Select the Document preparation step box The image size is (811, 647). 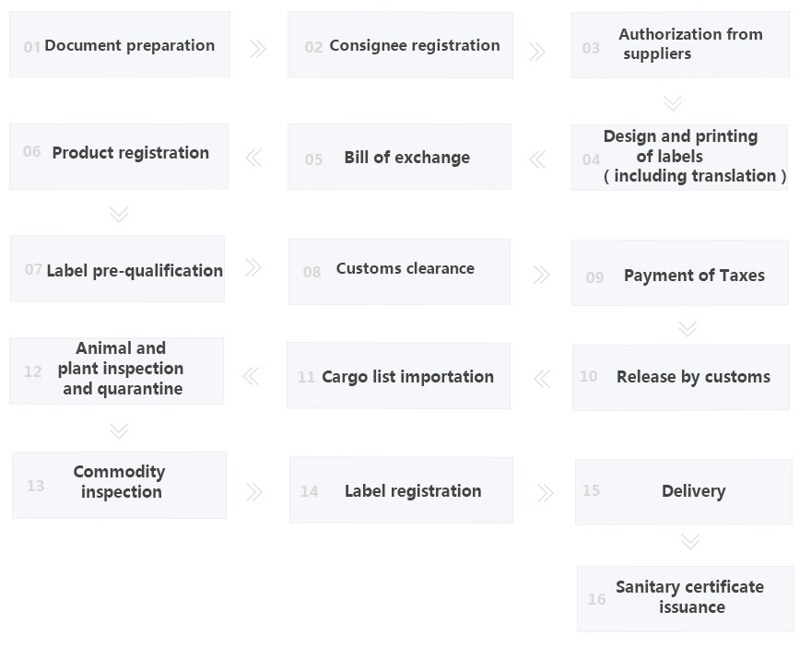pos(120,45)
